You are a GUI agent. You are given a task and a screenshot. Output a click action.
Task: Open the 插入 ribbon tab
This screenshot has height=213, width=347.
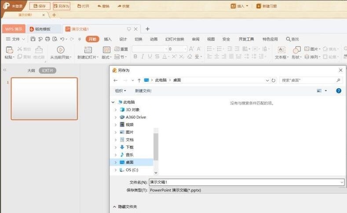coord(108,39)
